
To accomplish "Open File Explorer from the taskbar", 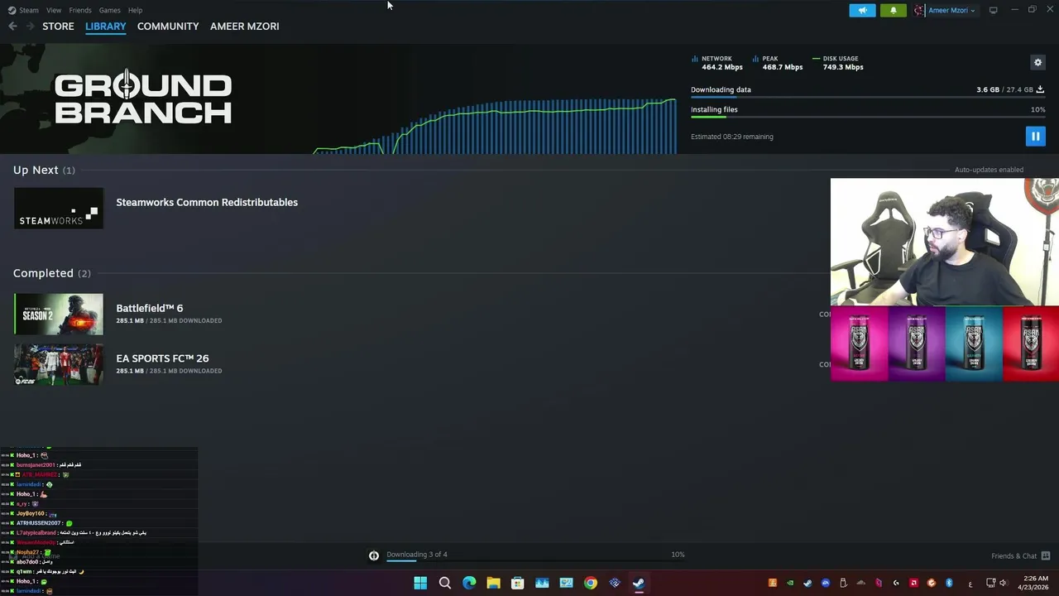I will (x=493, y=583).
